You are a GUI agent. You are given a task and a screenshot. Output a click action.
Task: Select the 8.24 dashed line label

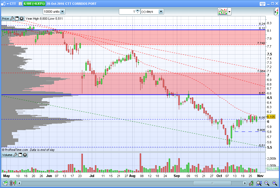[262, 24]
